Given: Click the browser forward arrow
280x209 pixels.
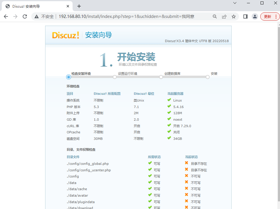Looking at the screenshot, I should click(15, 16).
